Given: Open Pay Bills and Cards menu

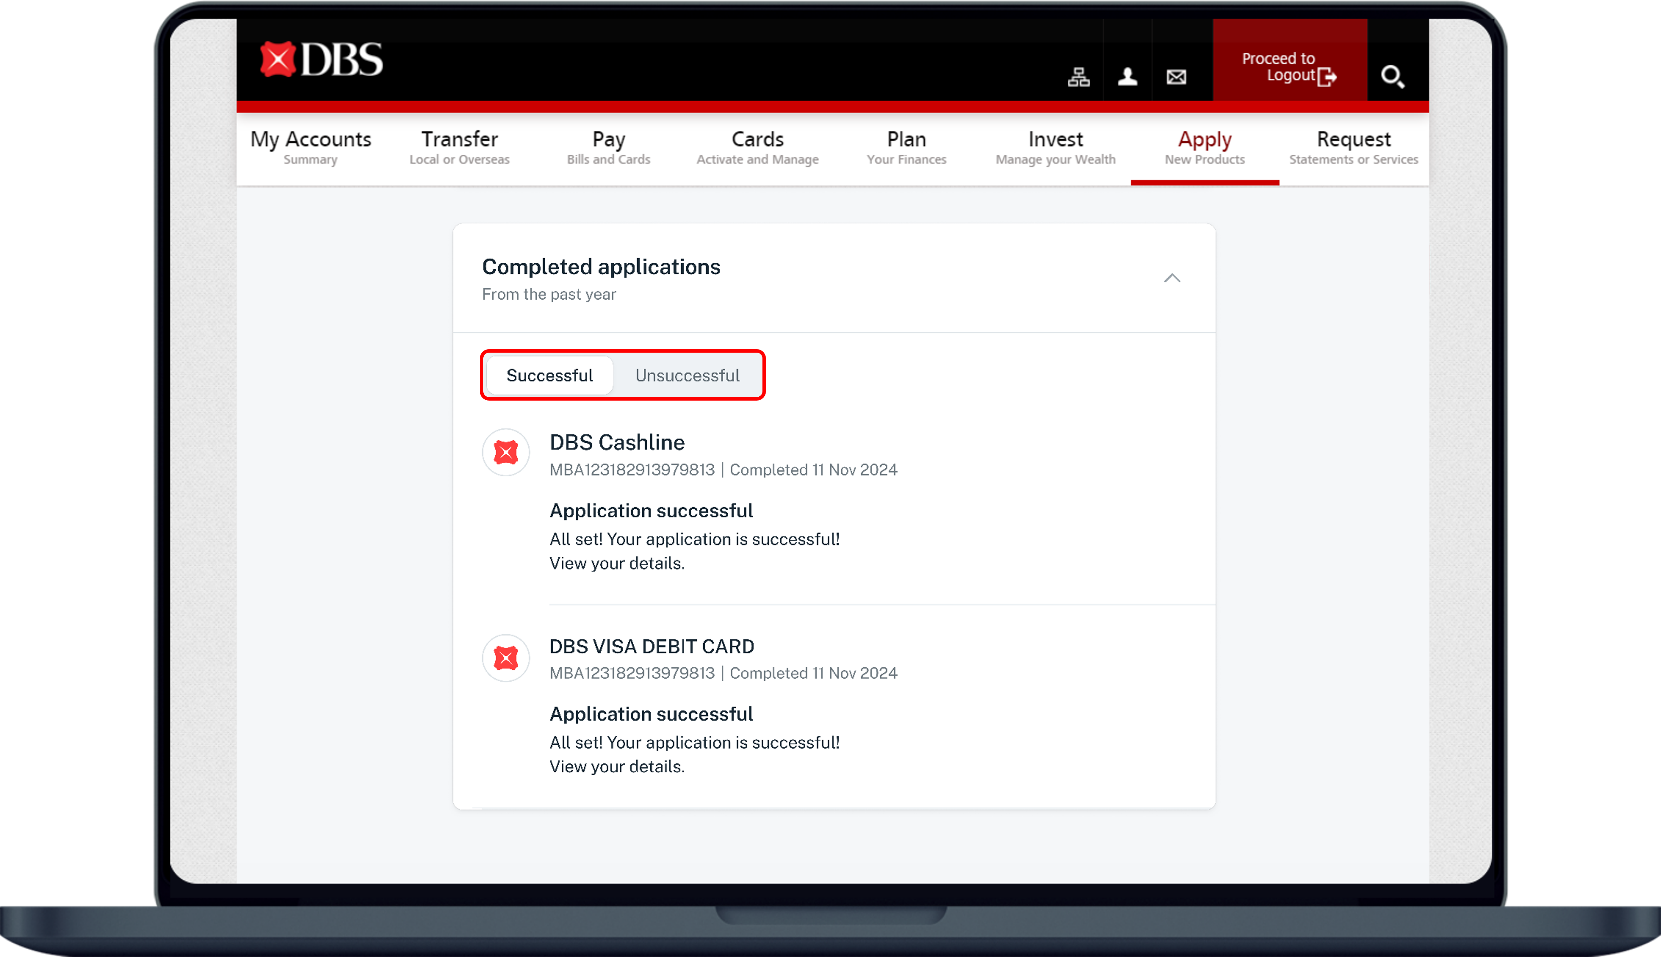Looking at the screenshot, I should (609, 148).
